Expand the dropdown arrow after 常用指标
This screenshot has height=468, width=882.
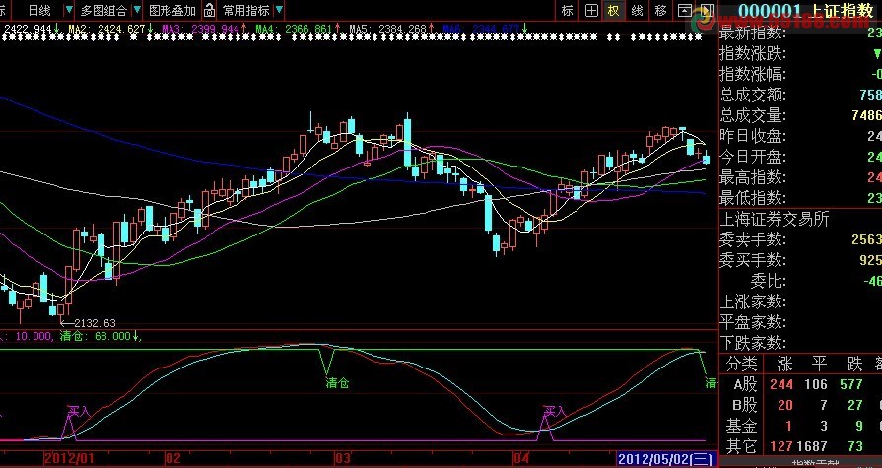coord(280,10)
